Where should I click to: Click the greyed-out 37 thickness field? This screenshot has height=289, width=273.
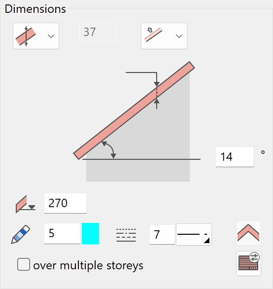pos(98,32)
